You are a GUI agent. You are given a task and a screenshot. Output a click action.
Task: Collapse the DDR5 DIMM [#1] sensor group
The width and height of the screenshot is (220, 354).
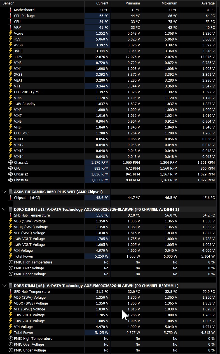tap(4, 210)
